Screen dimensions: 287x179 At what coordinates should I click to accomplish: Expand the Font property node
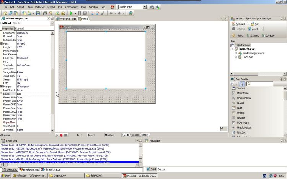tap(2, 44)
